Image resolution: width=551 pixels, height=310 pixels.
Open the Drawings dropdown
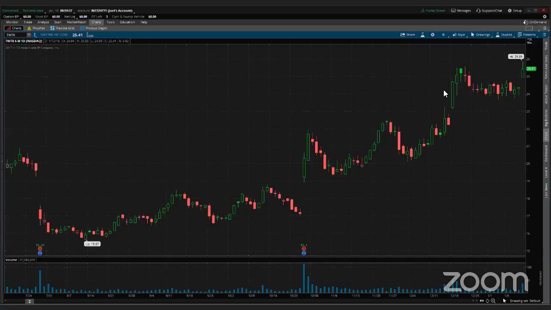[480, 34]
